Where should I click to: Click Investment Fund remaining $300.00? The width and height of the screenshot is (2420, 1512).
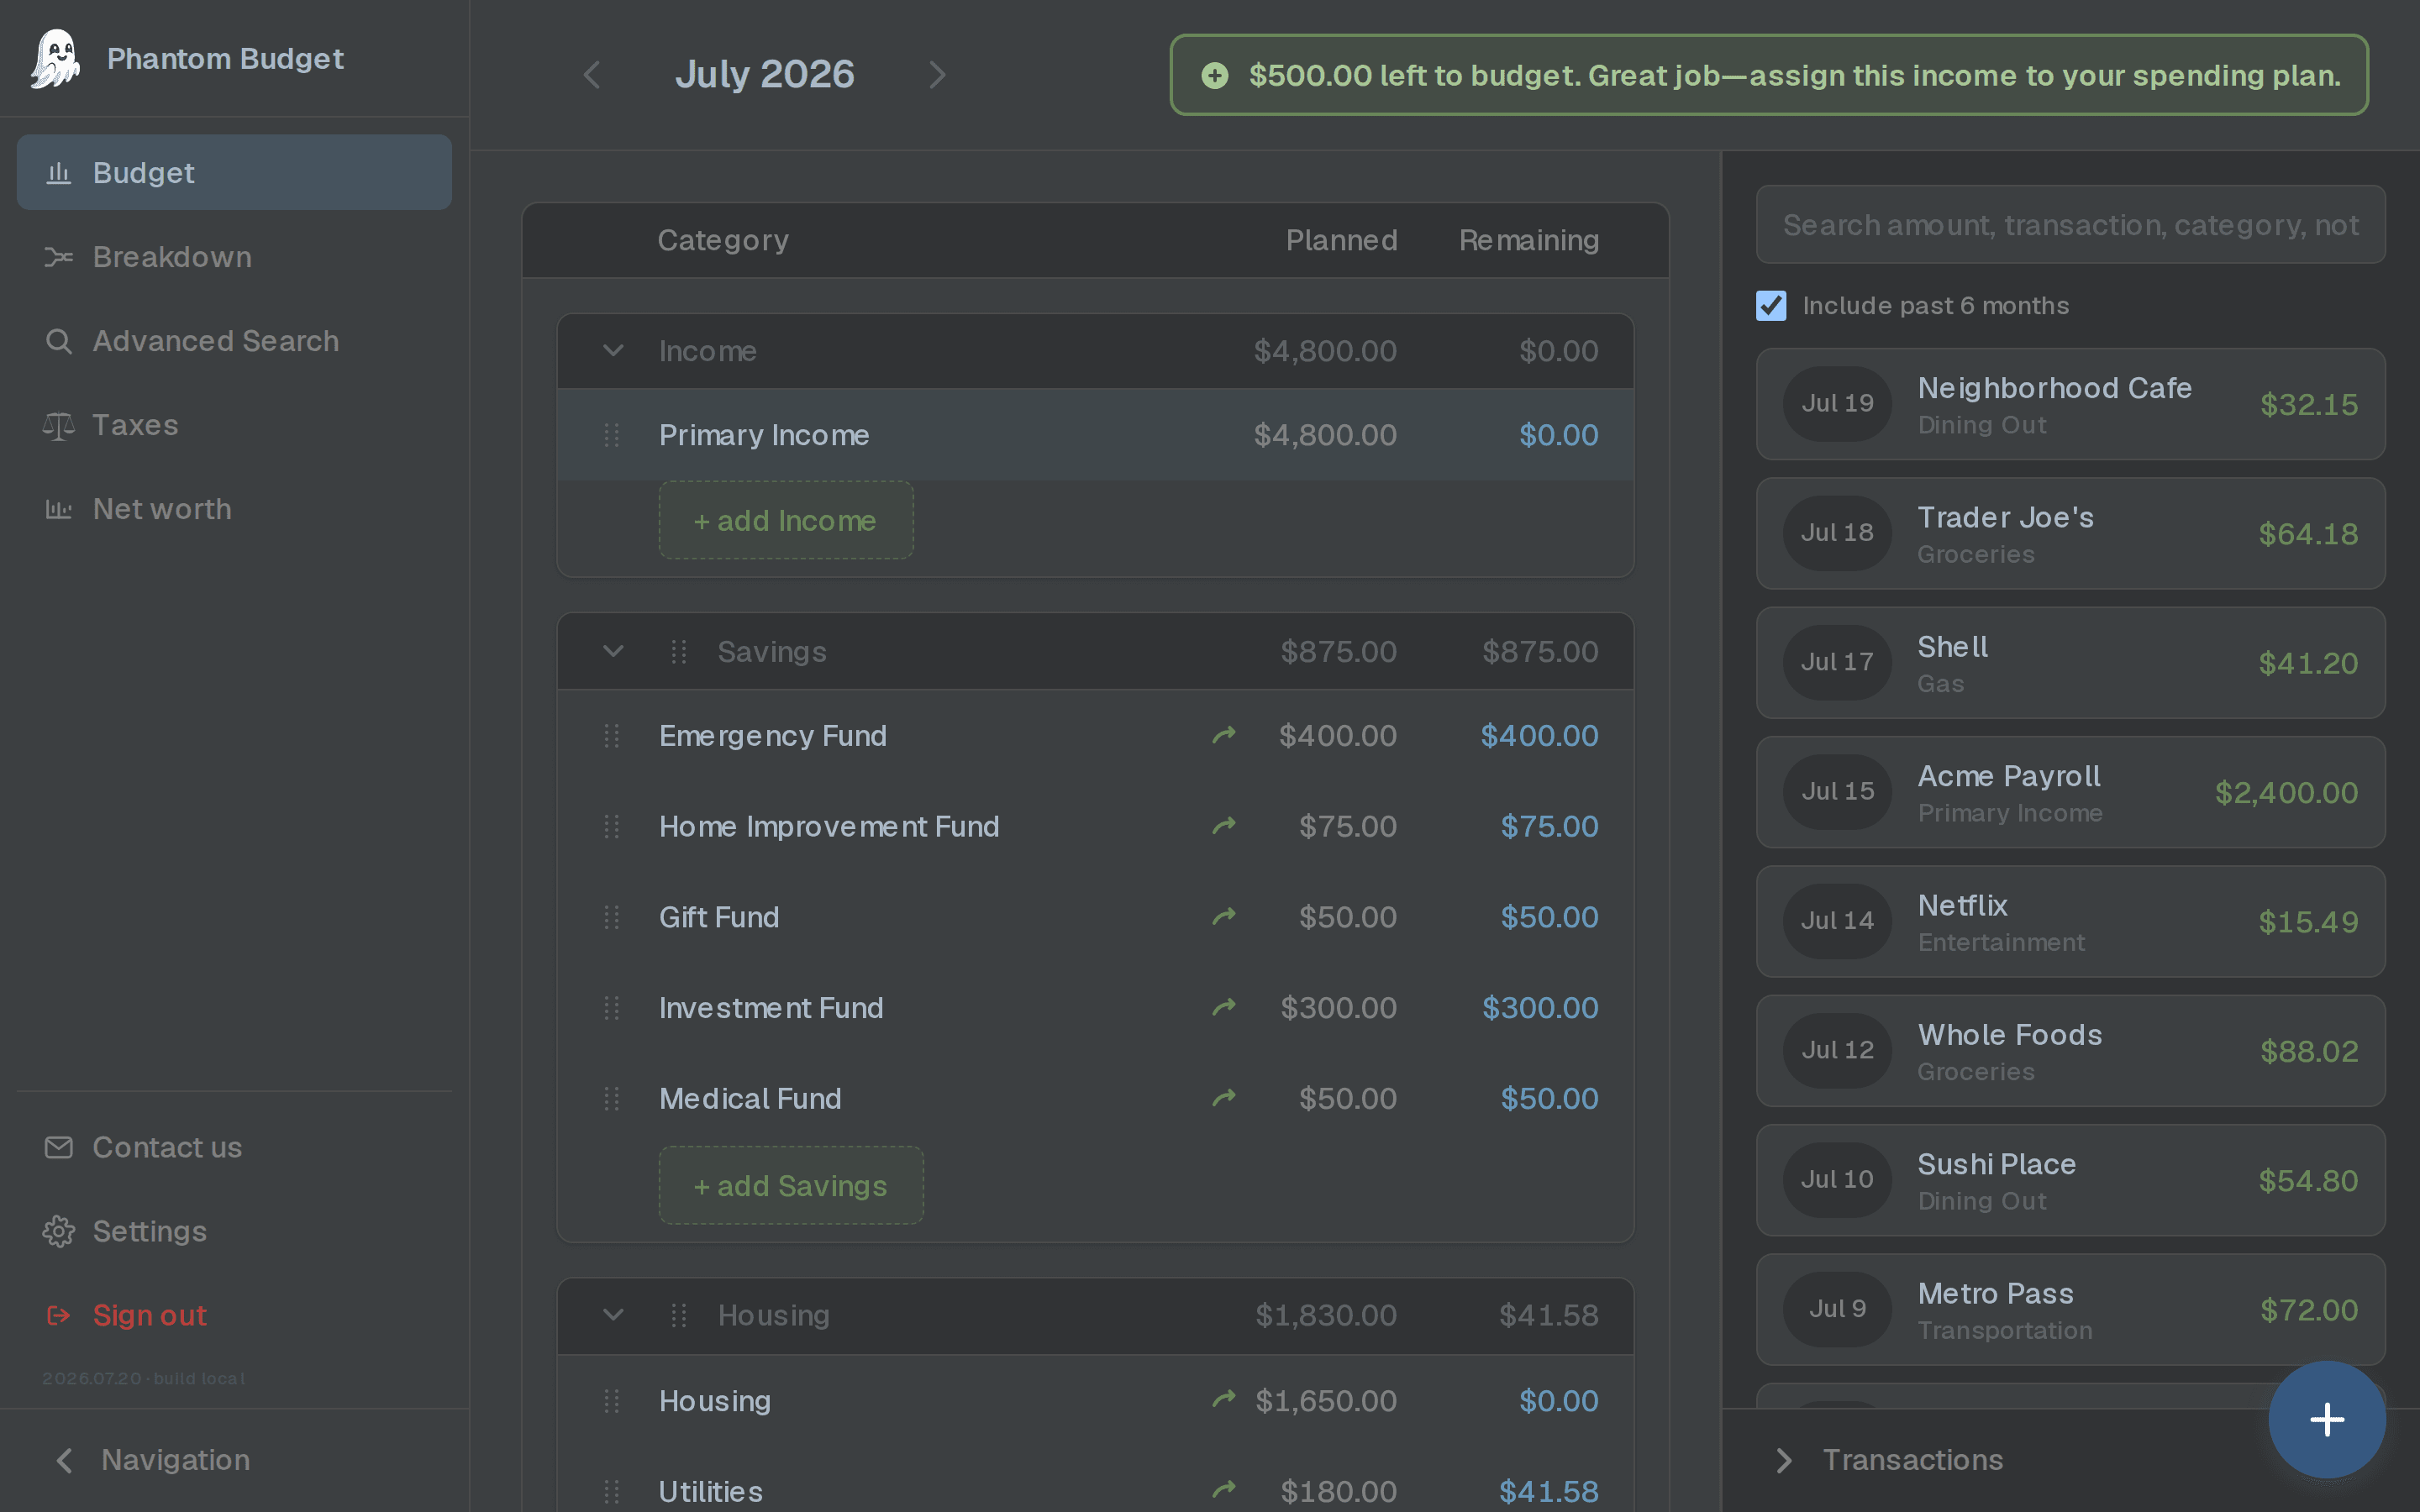point(1540,1008)
